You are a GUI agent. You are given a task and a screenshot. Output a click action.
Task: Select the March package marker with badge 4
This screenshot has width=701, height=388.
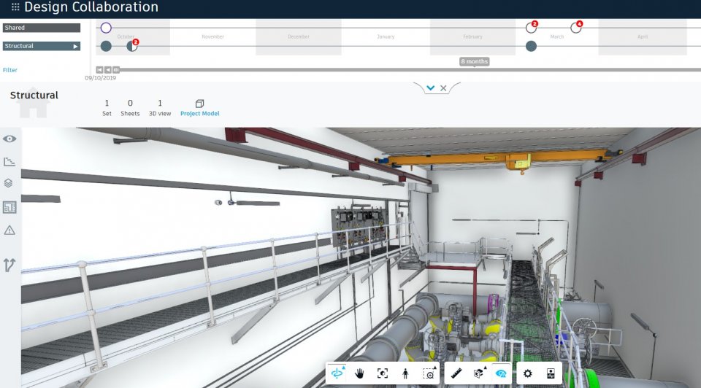[575, 28]
